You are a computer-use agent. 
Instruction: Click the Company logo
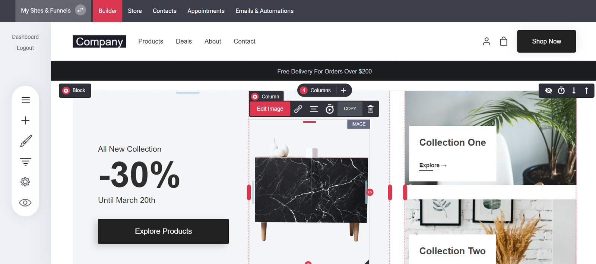tap(99, 41)
